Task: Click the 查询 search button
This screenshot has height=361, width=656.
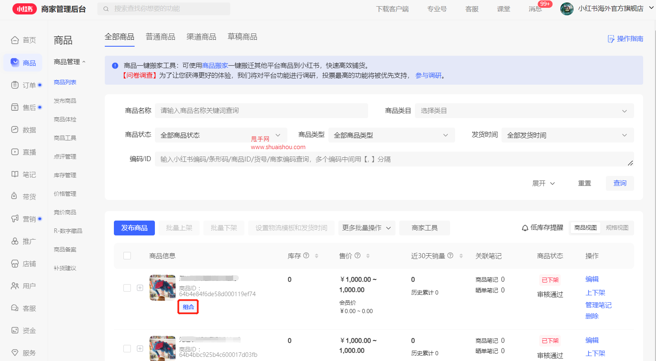Action: [620, 183]
